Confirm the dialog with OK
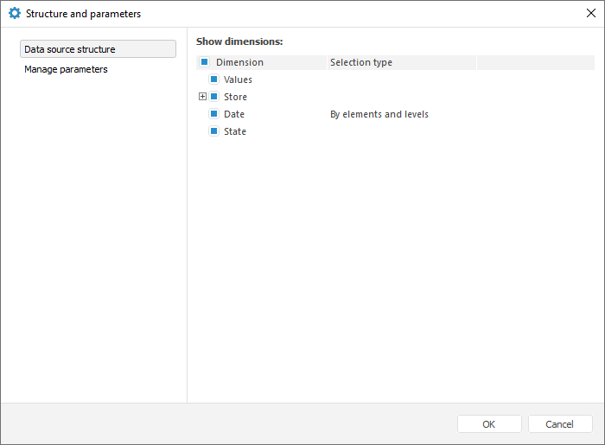The image size is (605, 445). pyautogui.click(x=489, y=424)
